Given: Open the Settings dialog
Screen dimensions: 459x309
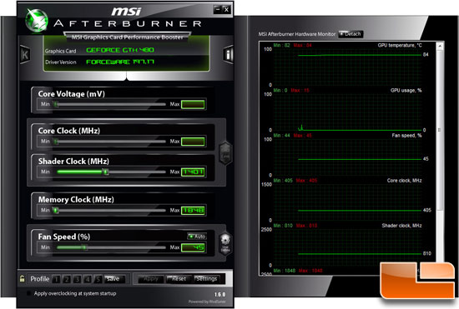Looking at the screenshot, I should pyautogui.click(x=207, y=279).
